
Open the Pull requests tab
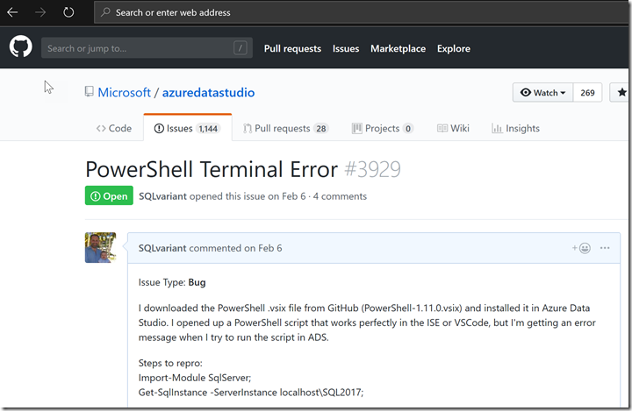point(285,128)
